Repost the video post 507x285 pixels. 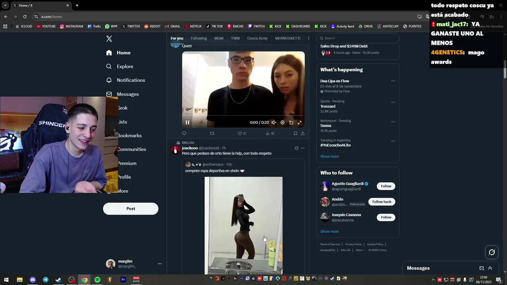click(212, 133)
